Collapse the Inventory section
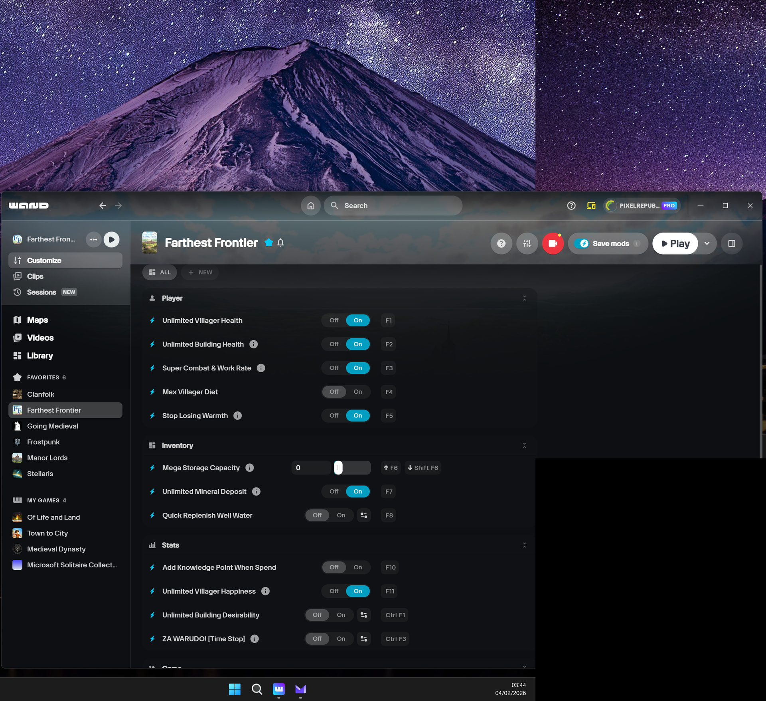766x701 pixels. 524,445
